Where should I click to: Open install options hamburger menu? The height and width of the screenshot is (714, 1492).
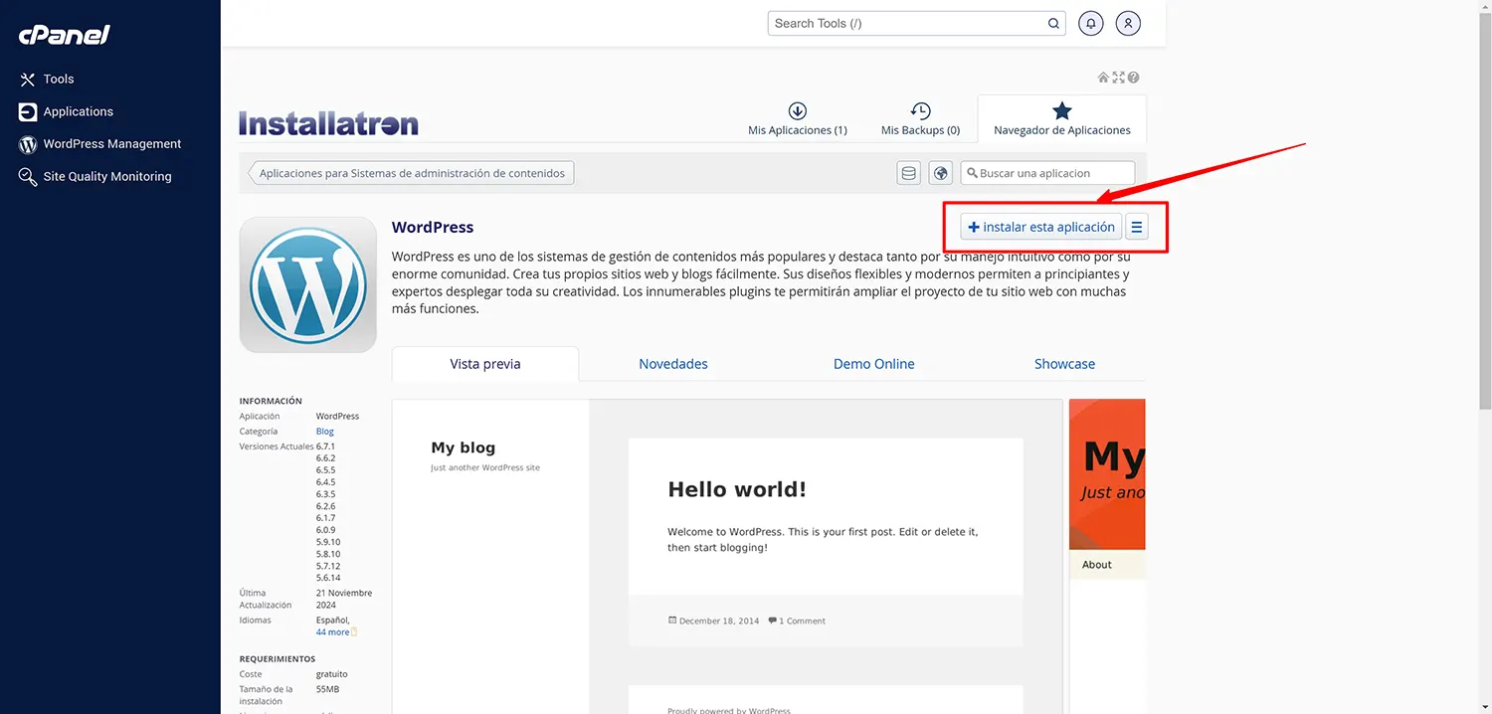tap(1136, 226)
